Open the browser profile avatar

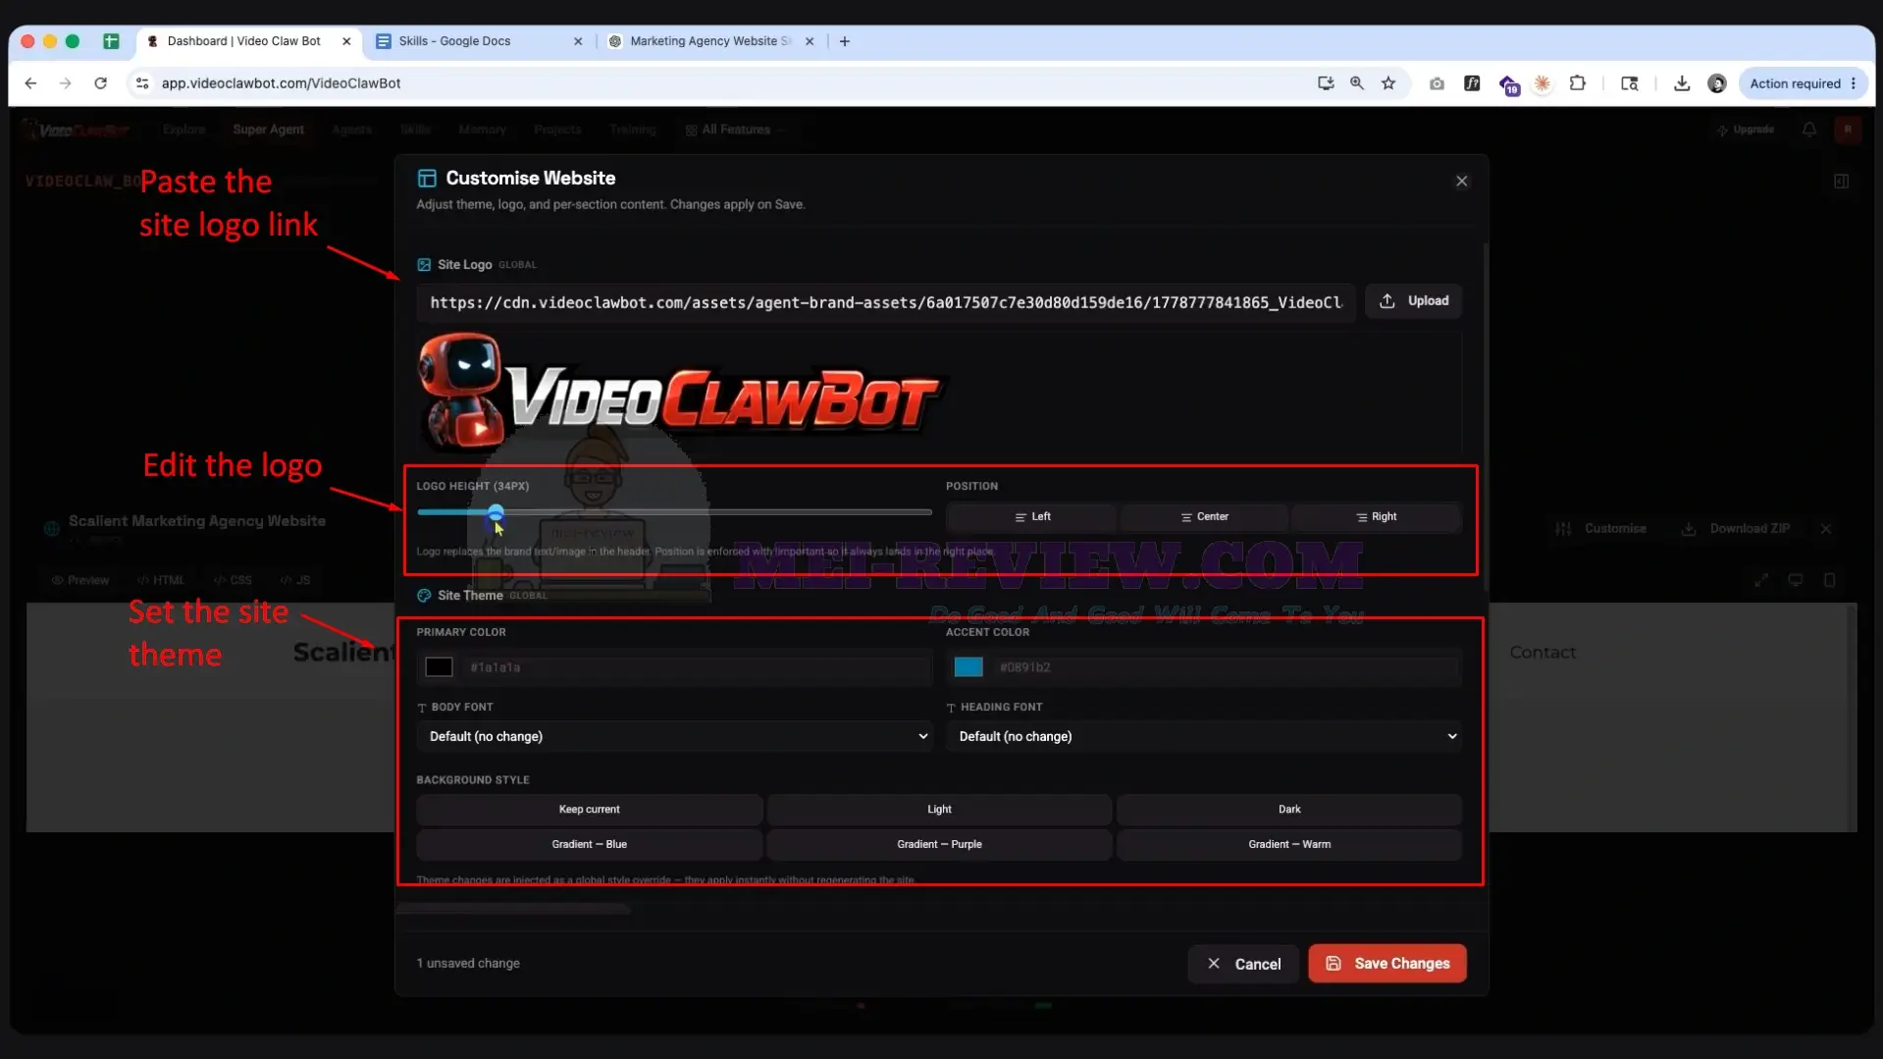1717,83
